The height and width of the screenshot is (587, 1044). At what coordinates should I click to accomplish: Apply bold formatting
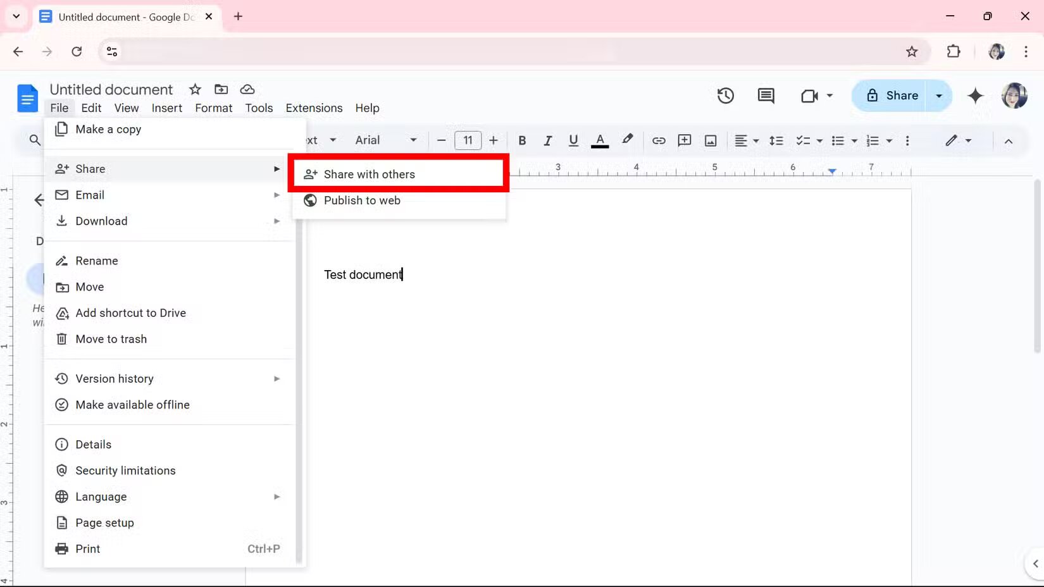tap(521, 140)
